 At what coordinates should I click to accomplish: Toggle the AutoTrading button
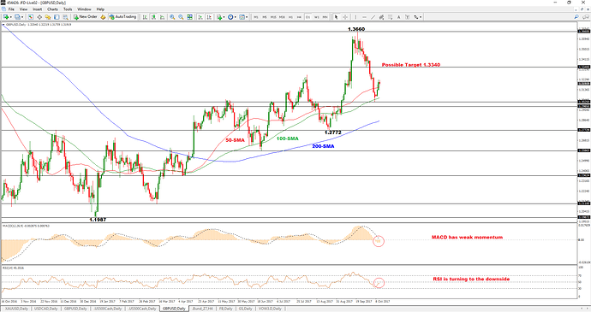pos(122,17)
